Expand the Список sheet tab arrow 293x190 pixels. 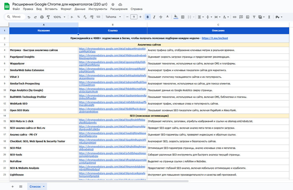44,186
